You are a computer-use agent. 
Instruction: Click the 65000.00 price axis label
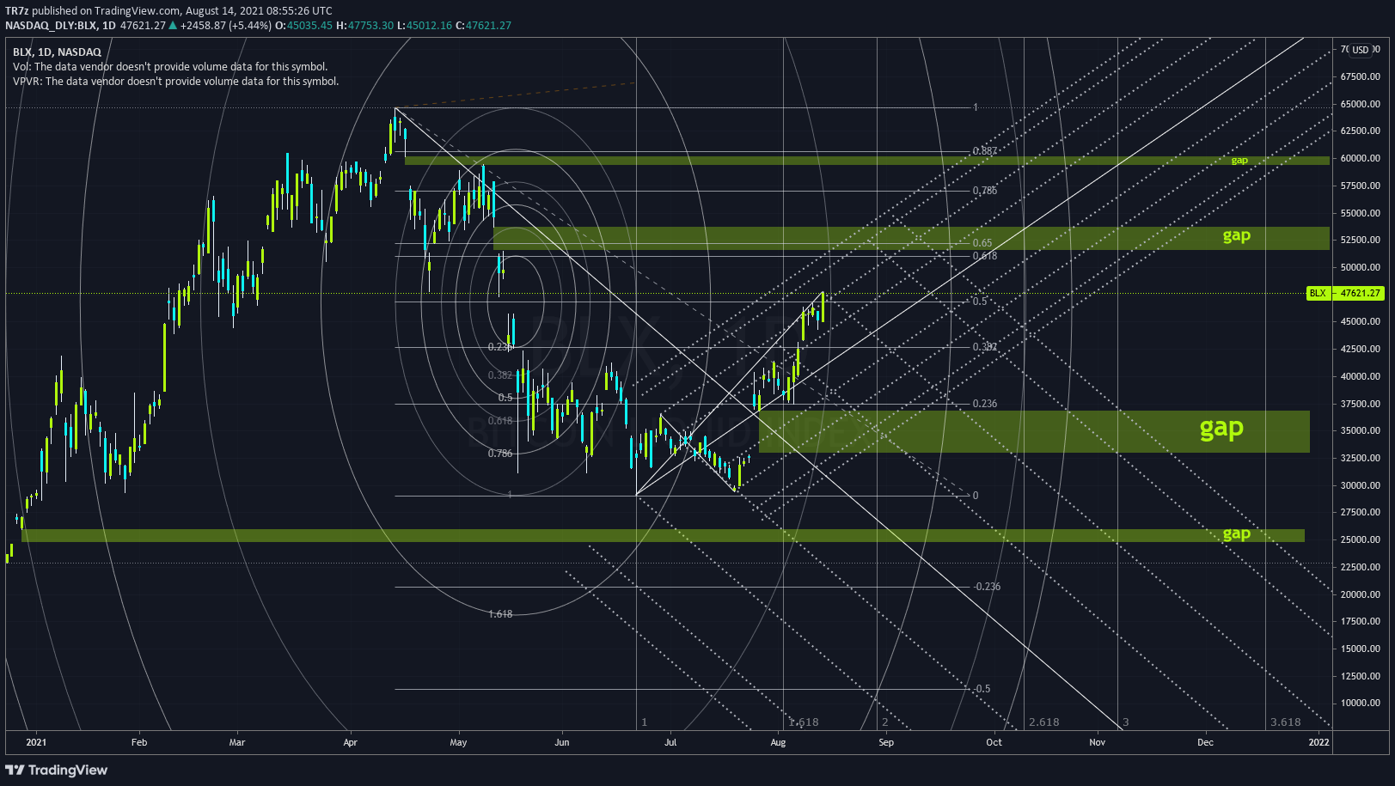[x=1361, y=105]
